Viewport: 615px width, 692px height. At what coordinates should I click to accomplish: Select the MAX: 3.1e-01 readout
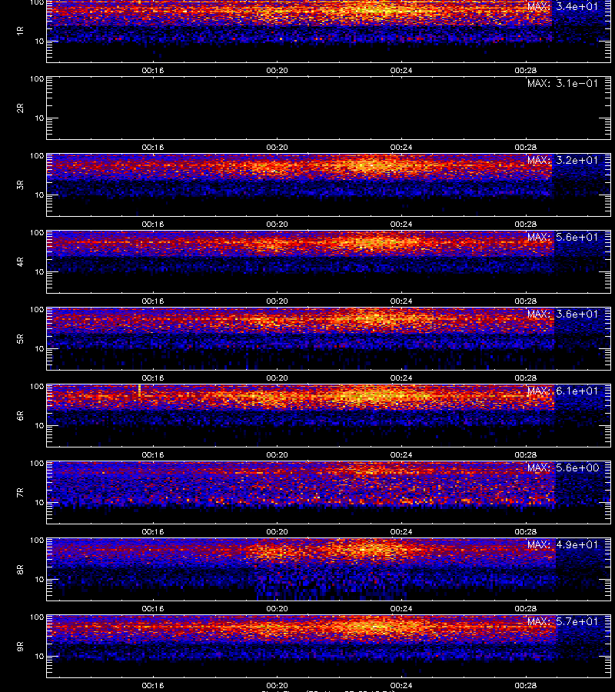click(x=563, y=83)
